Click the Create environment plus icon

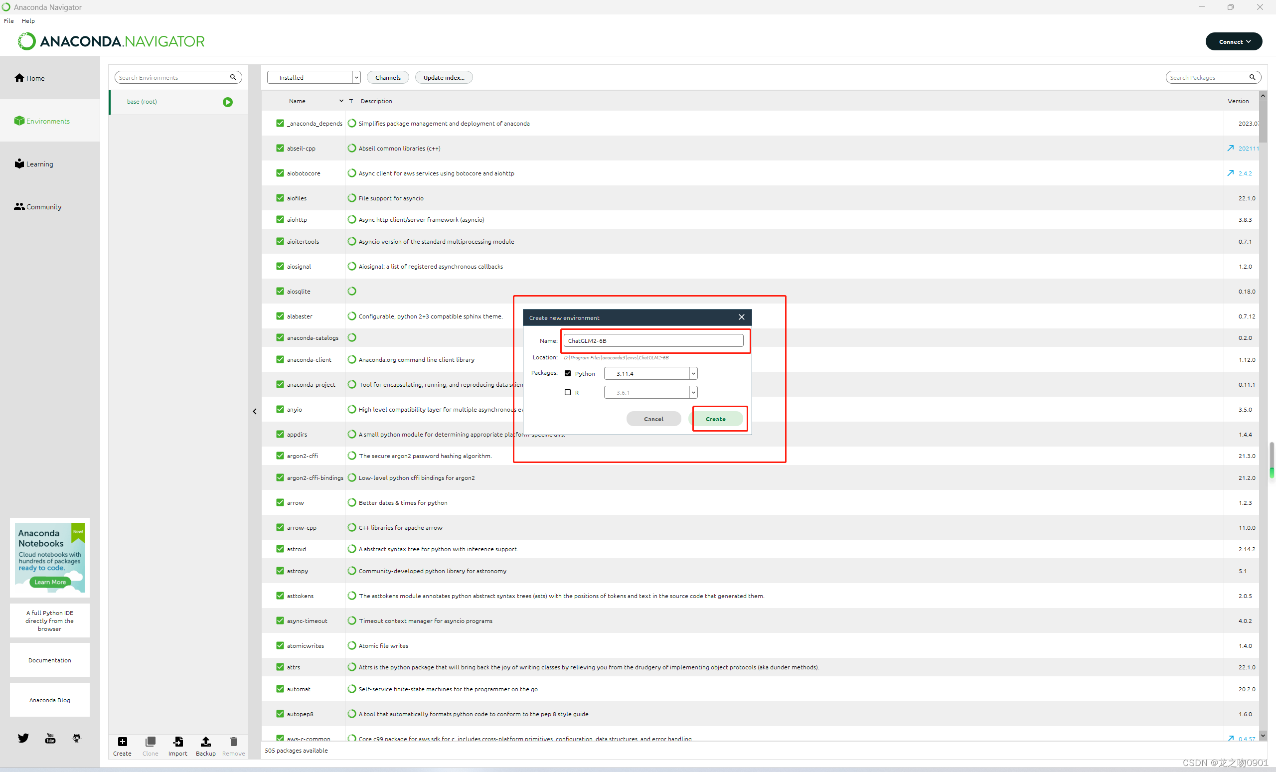pos(122,742)
